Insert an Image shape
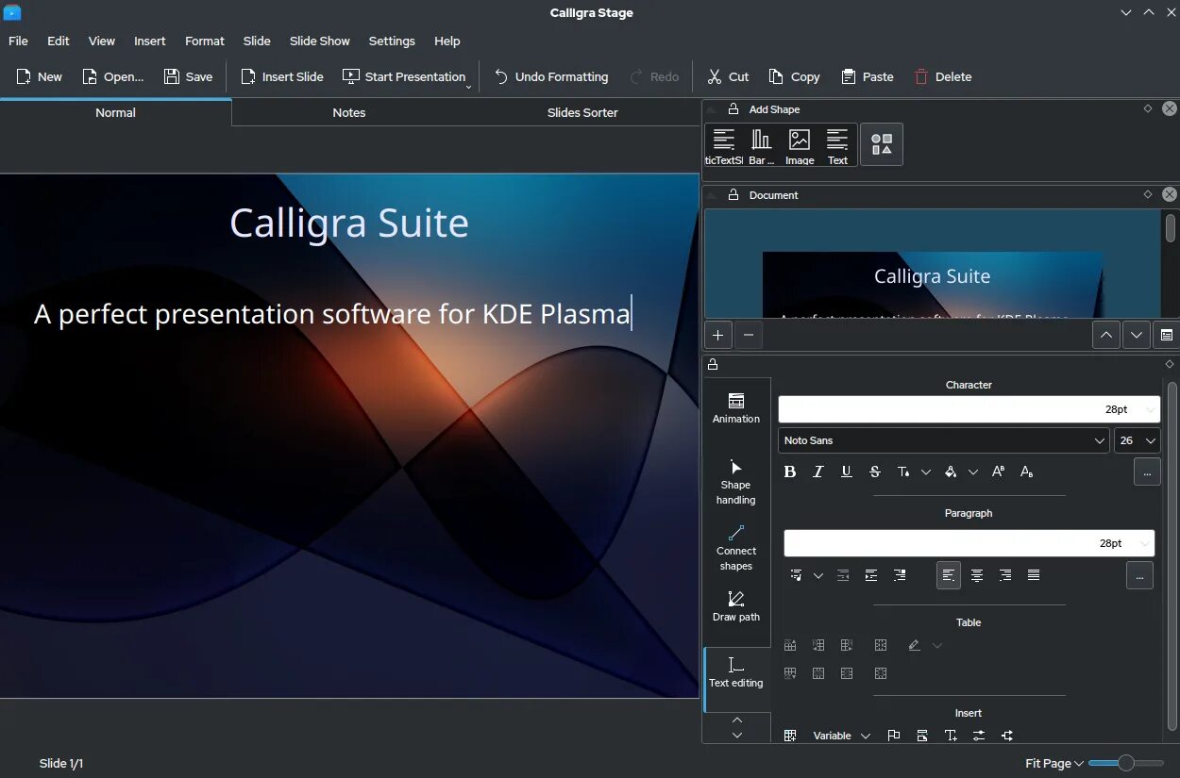 800,146
